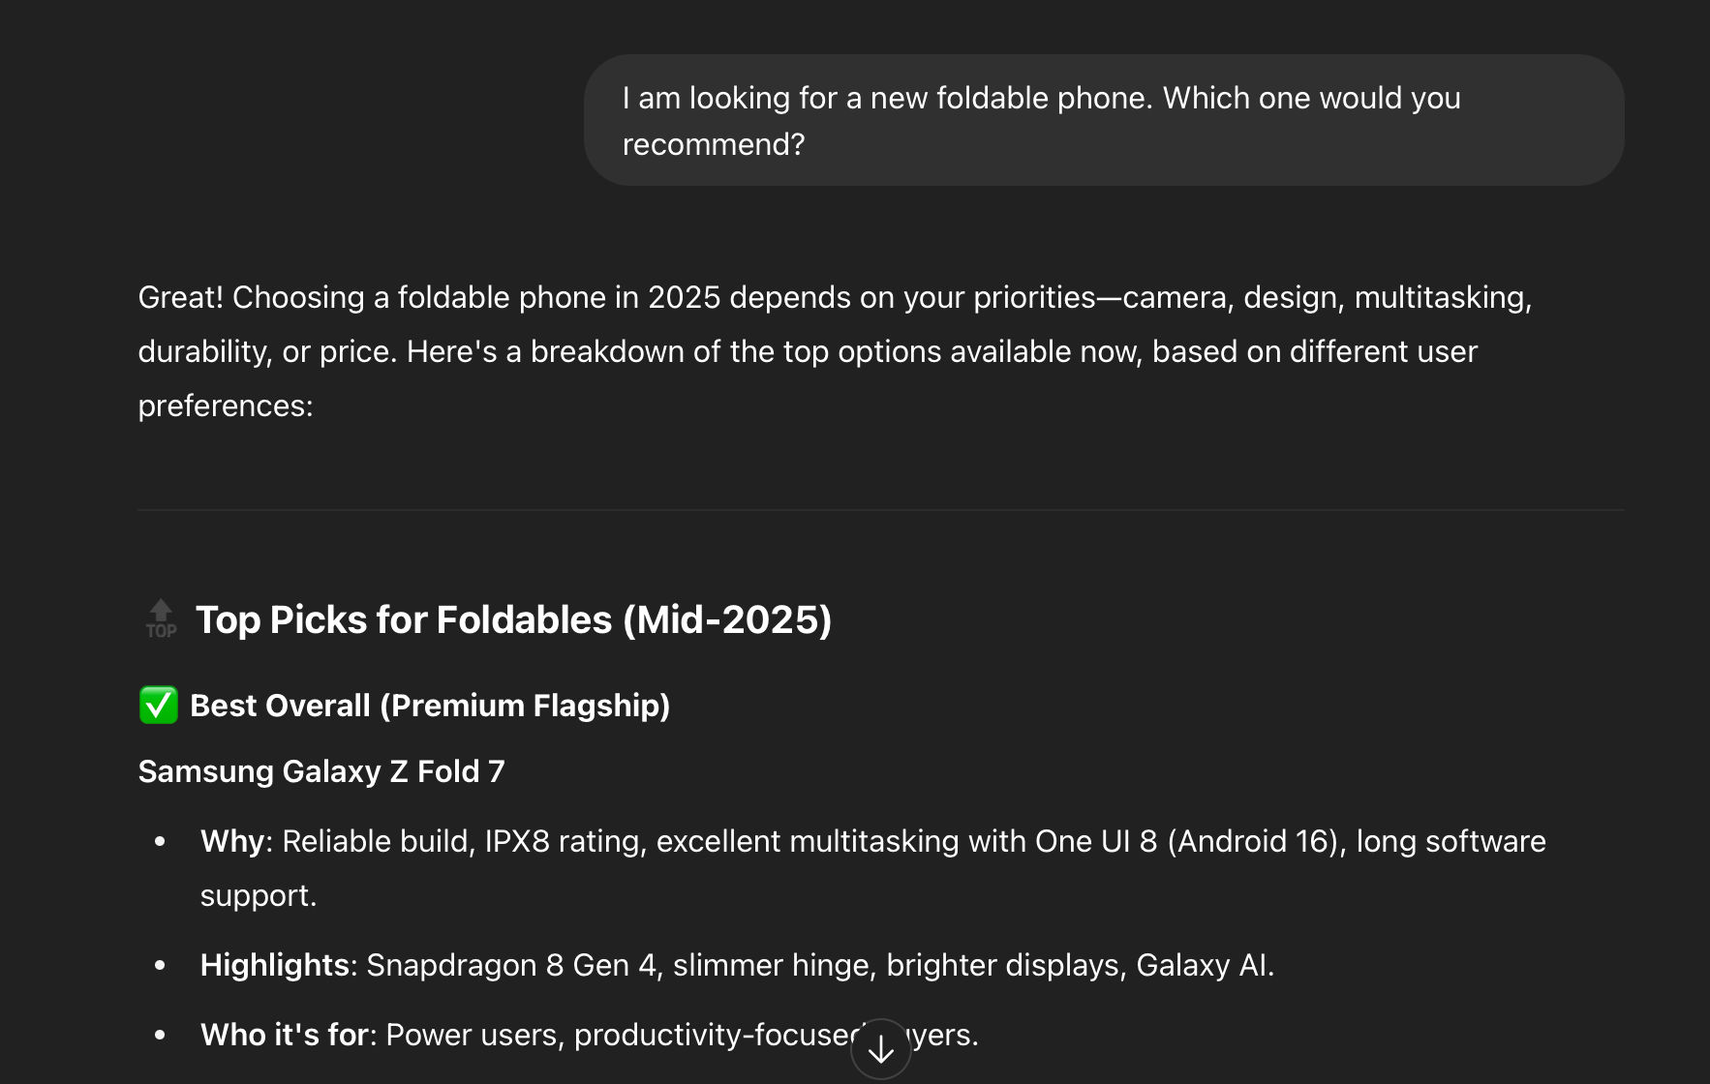Click the word 'preferences:' ending the intro

click(226, 406)
